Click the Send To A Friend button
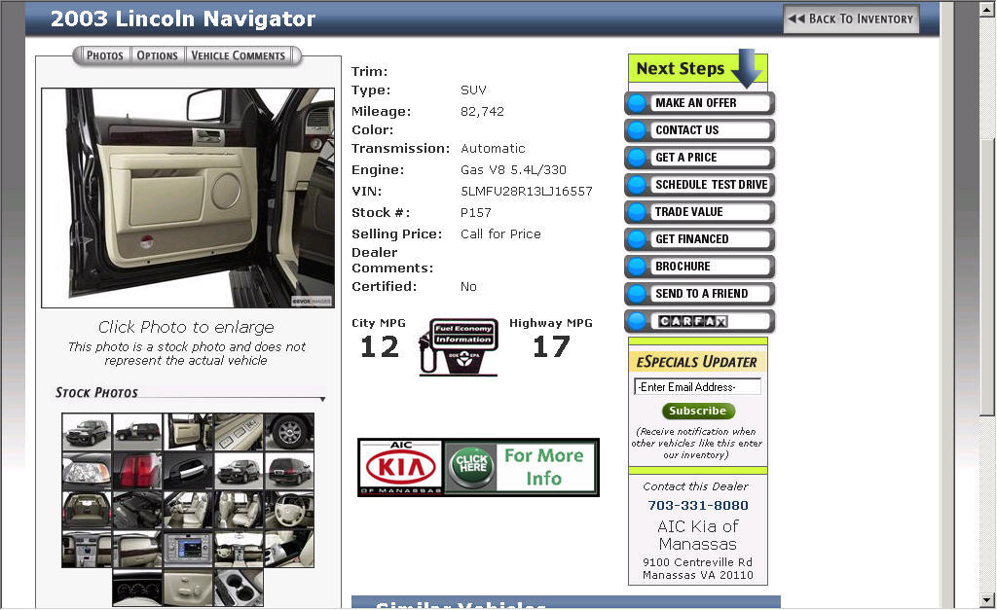Viewport: 997px width, 610px height. pyautogui.click(x=699, y=294)
